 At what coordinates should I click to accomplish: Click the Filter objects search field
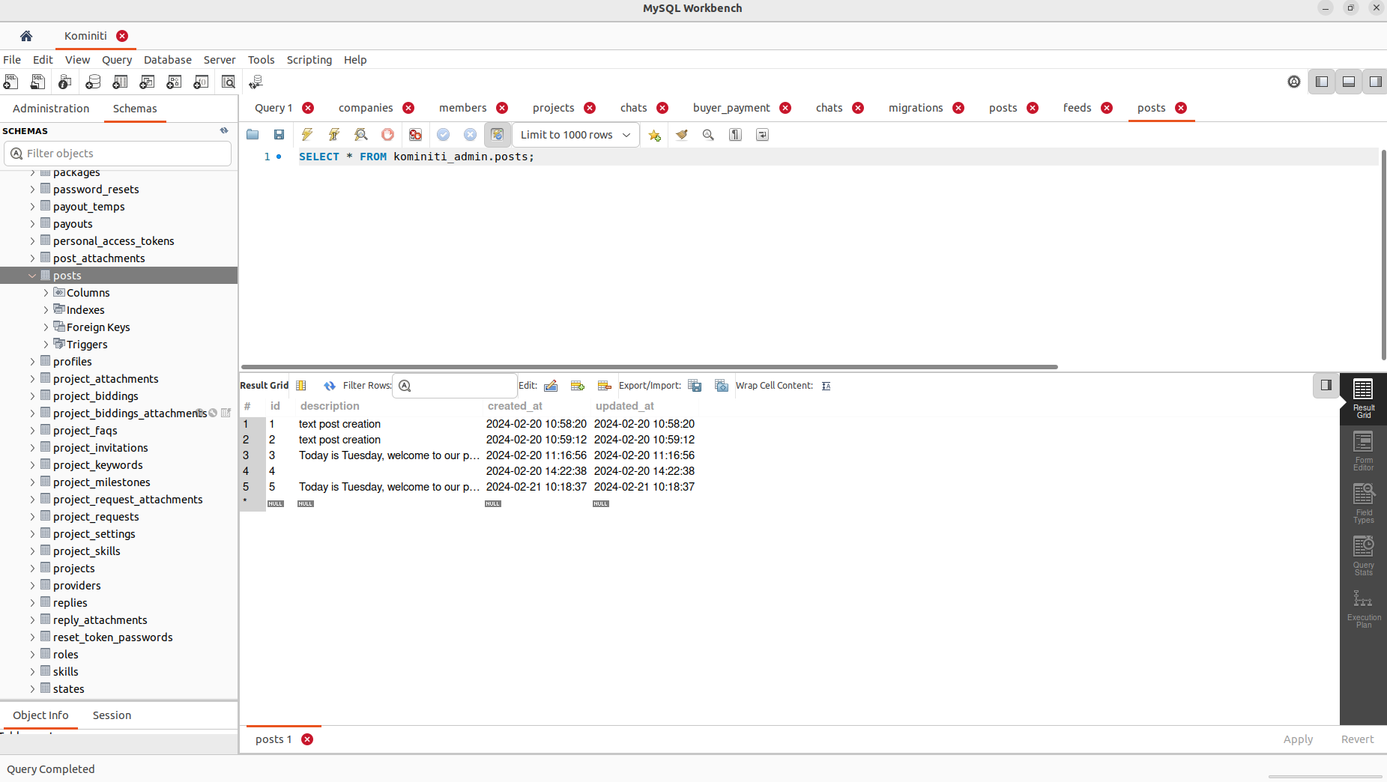118,154
